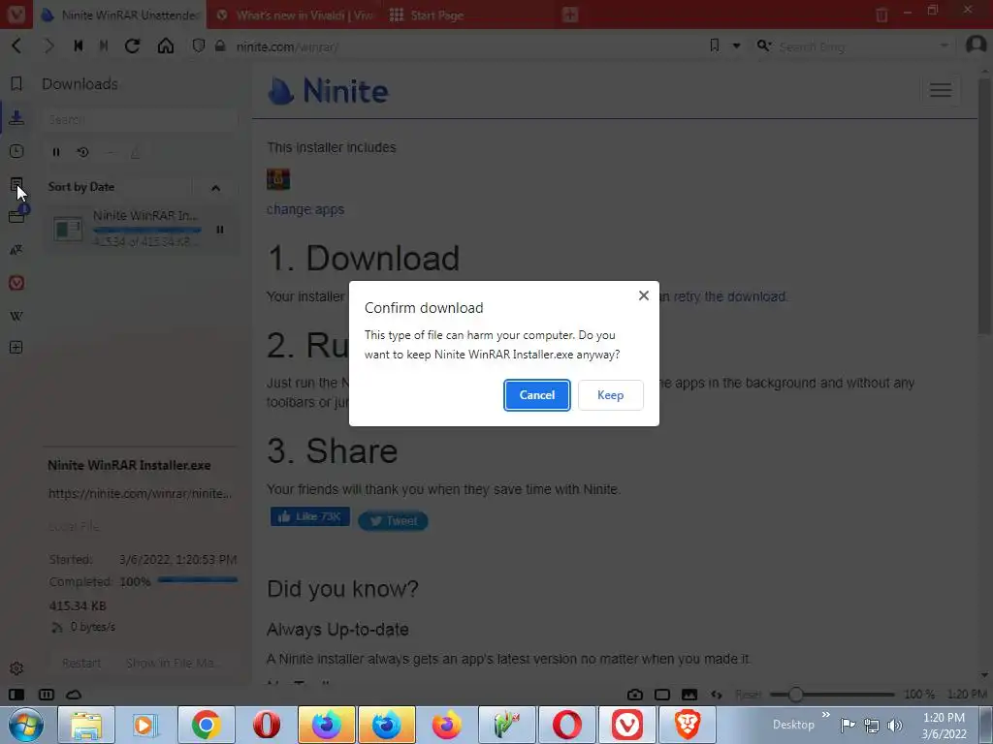Screen dimensions: 993x744
Task: Toggle image loading icon in status bar
Action: pyautogui.click(x=689, y=695)
